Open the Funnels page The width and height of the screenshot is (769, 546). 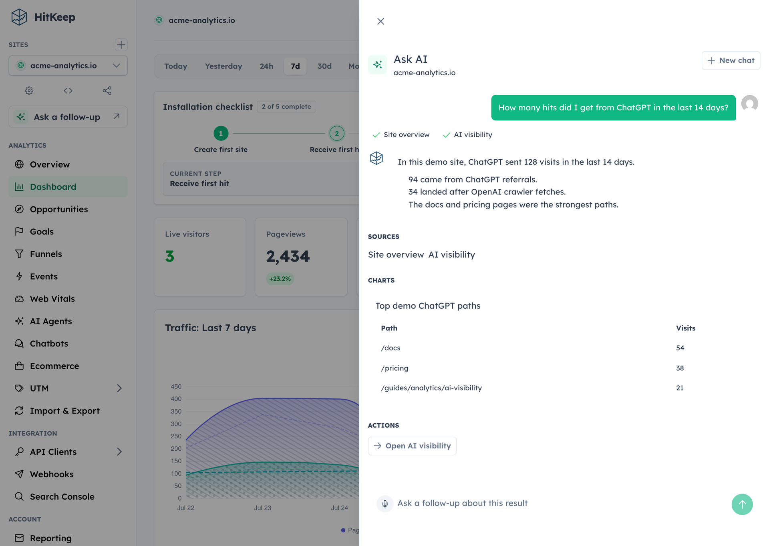tap(68, 254)
